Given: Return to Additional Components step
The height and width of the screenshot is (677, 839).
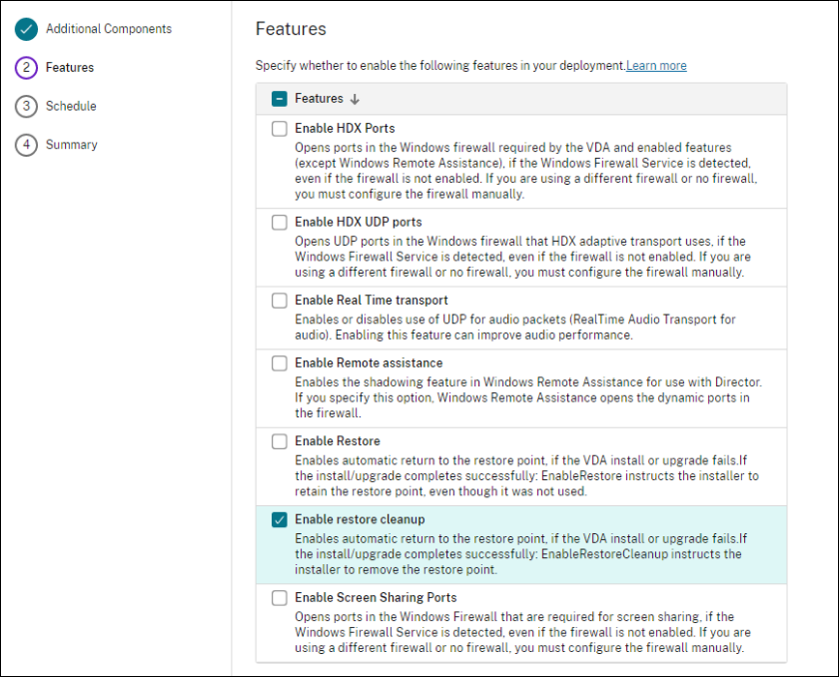Looking at the screenshot, I should (109, 29).
